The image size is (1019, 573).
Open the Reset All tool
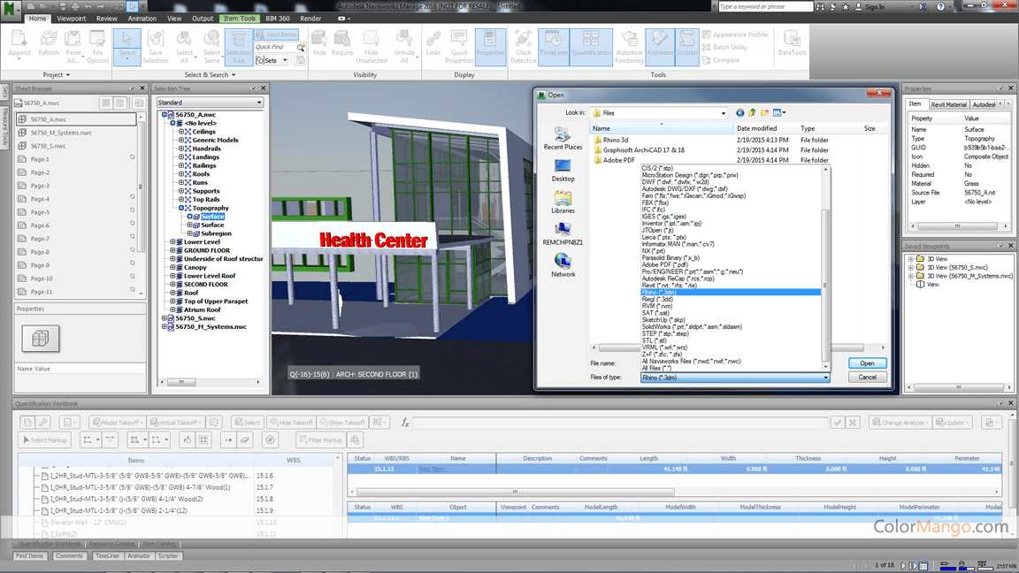(73, 46)
